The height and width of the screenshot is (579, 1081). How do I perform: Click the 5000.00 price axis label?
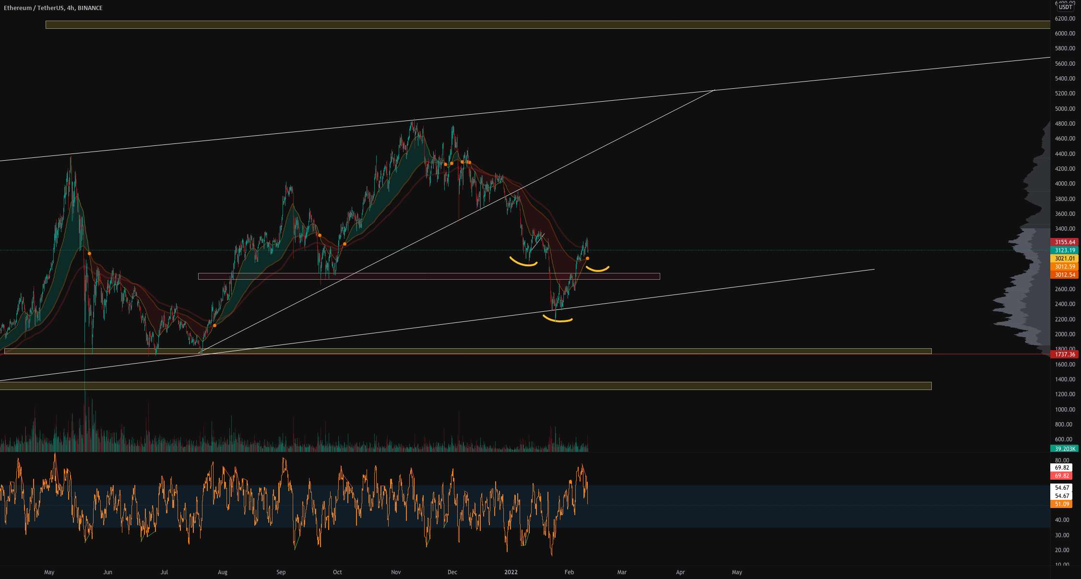pos(1065,109)
